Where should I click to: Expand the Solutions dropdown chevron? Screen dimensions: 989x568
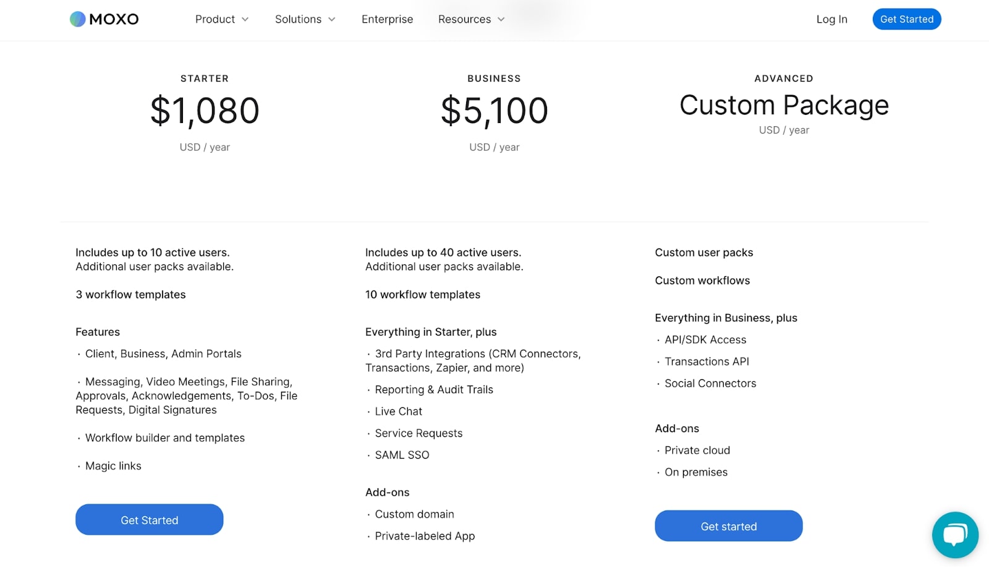332,19
